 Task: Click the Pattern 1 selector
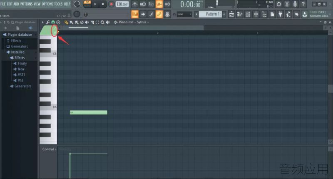(x=211, y=14)
